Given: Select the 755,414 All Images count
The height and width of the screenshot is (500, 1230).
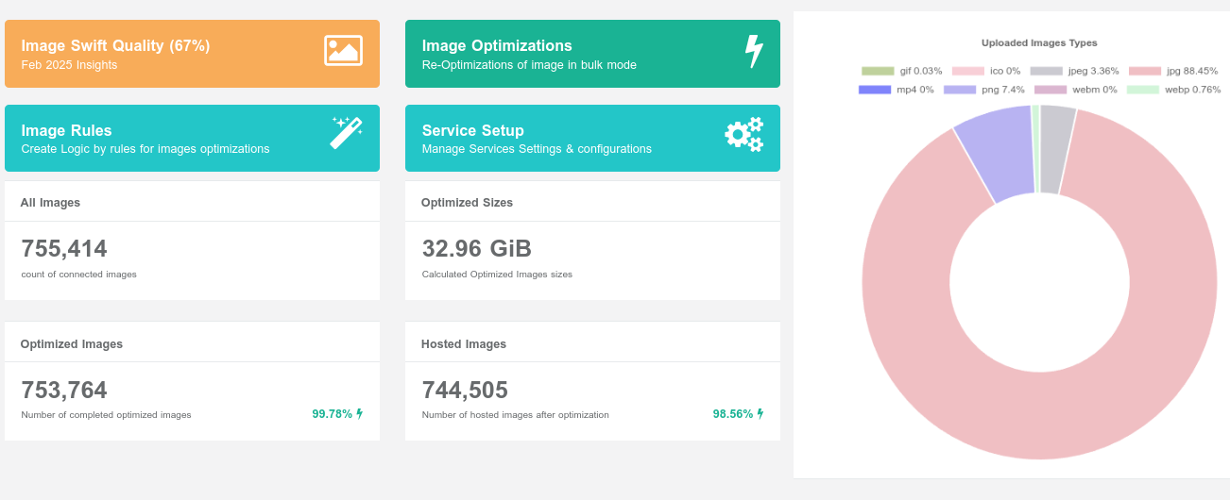Looking at the screenshot, I should [x=64, y=249].
